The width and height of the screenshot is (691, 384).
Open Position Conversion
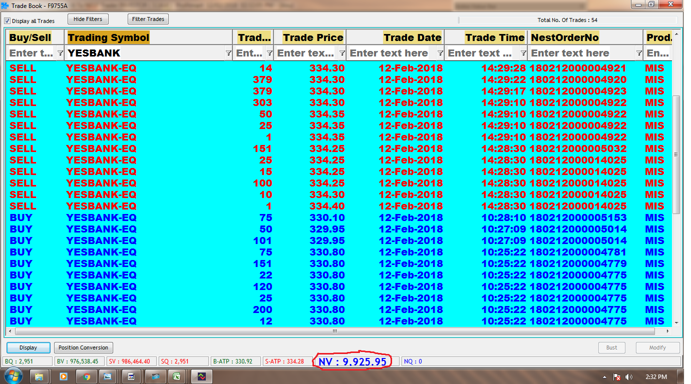[83, 347]
